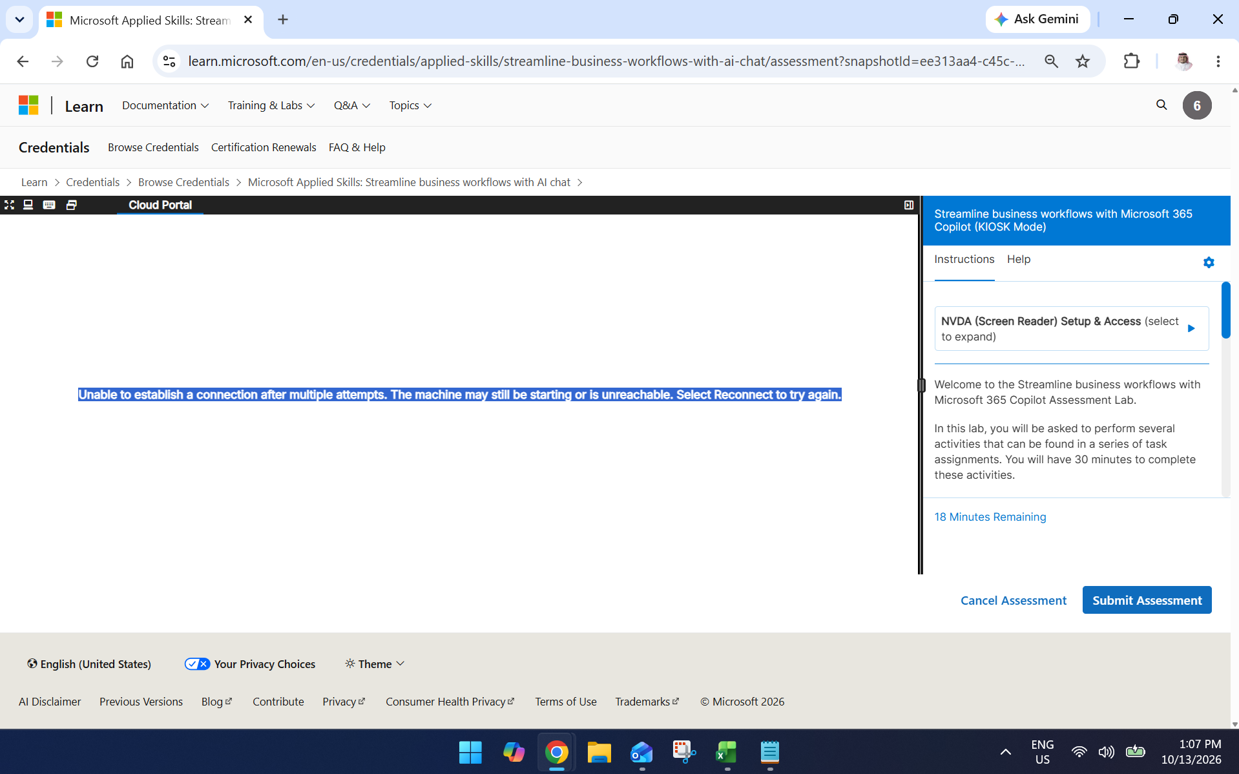Expand NVDA Screen Reader Setup & Access section

pos(1071,329)
